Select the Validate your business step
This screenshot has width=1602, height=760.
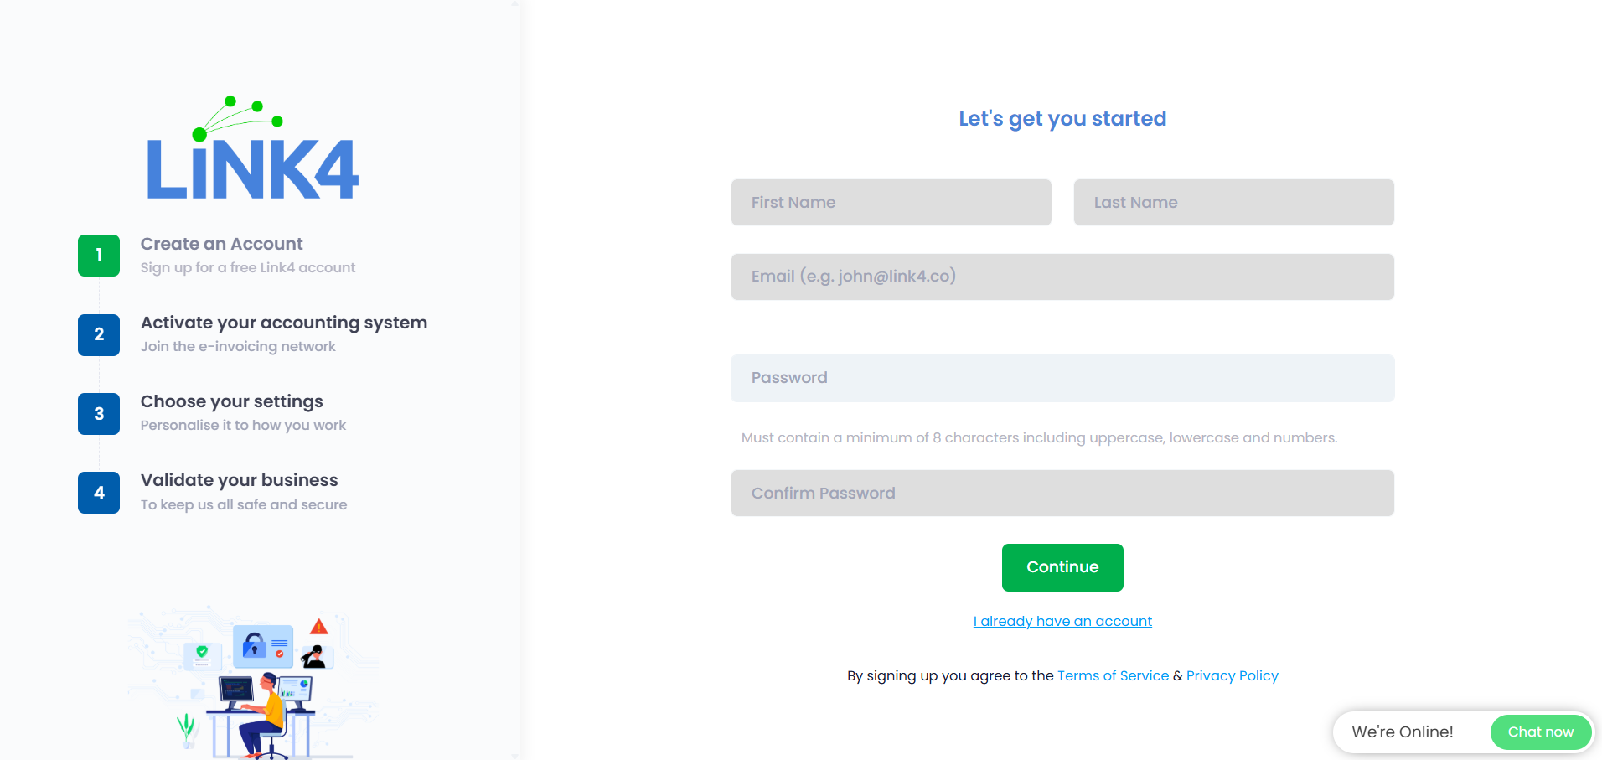(x=239, y=480)
